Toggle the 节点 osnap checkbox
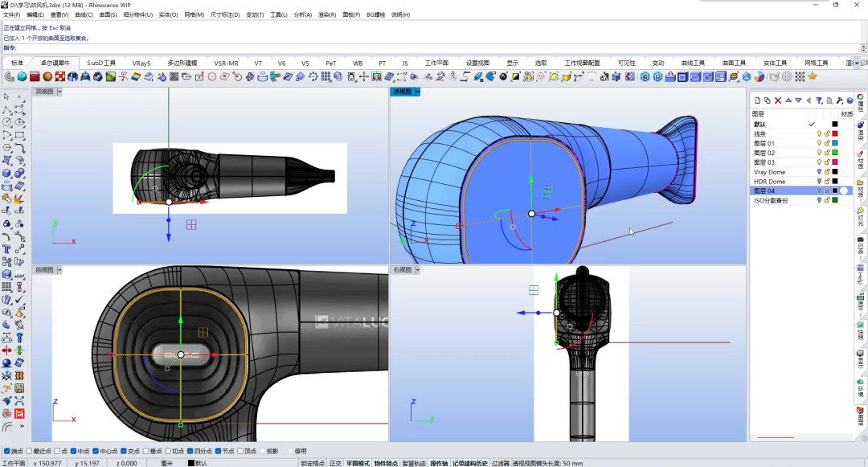This screenshot has height=467, width=868. (x=218, y=451)
